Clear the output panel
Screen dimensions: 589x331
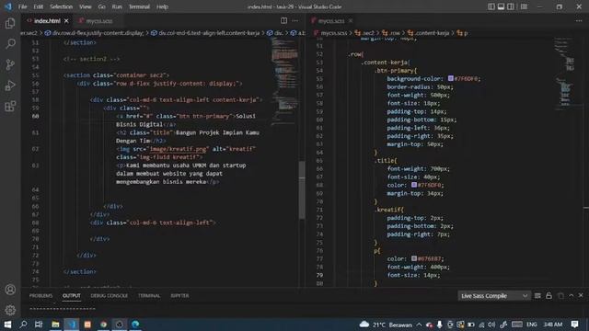[x=537, y=296]
